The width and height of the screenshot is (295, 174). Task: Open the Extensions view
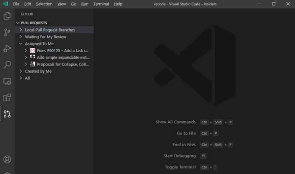pyautogui.click(x=7, y=98)
